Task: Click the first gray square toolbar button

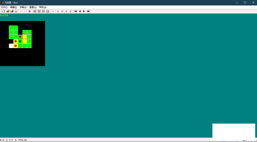Action: click(x=35, y=11)
